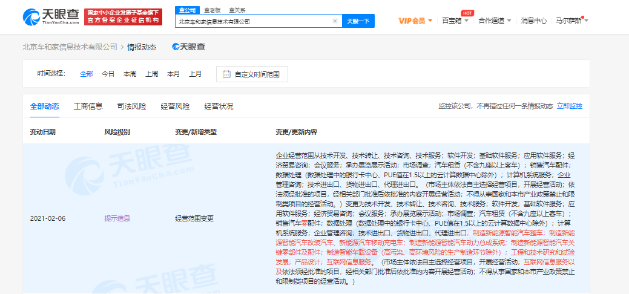Viewport: 629px width, 294px height.
Task: Expand the 合作通道 dropdown
Action: (493, 21)
